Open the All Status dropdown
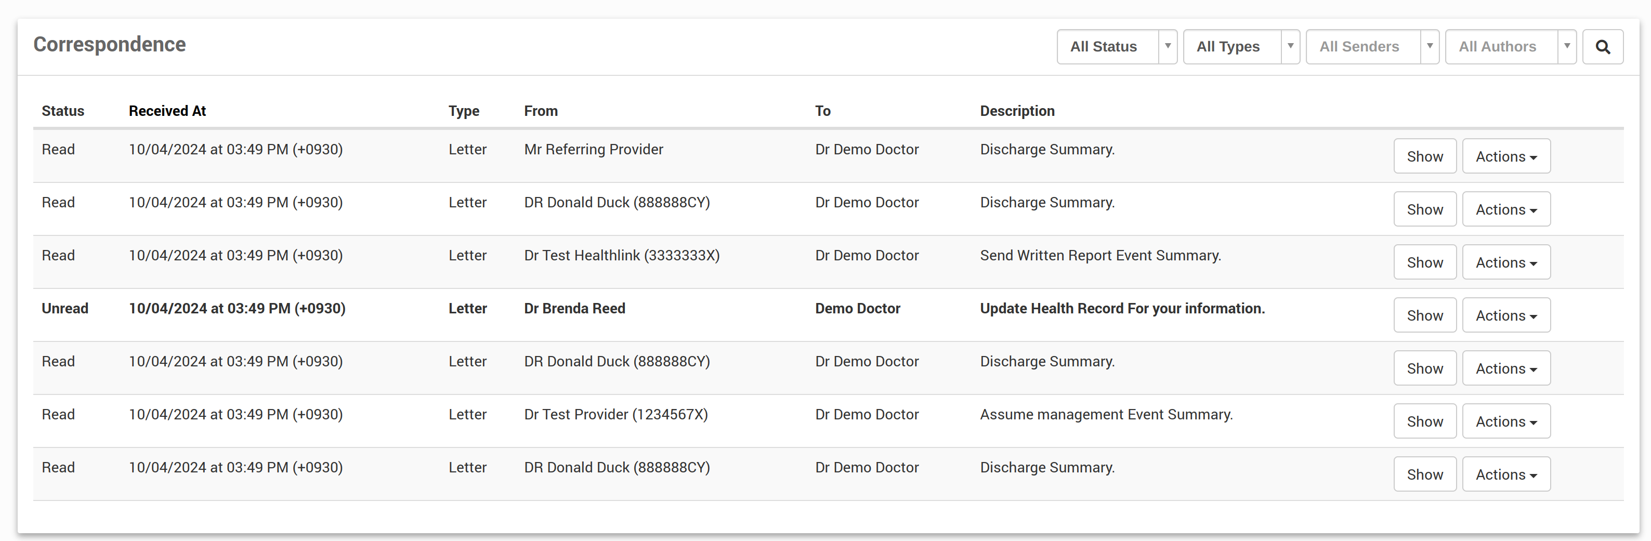The image size is (1651, 541). click(x=1116, y=47)
